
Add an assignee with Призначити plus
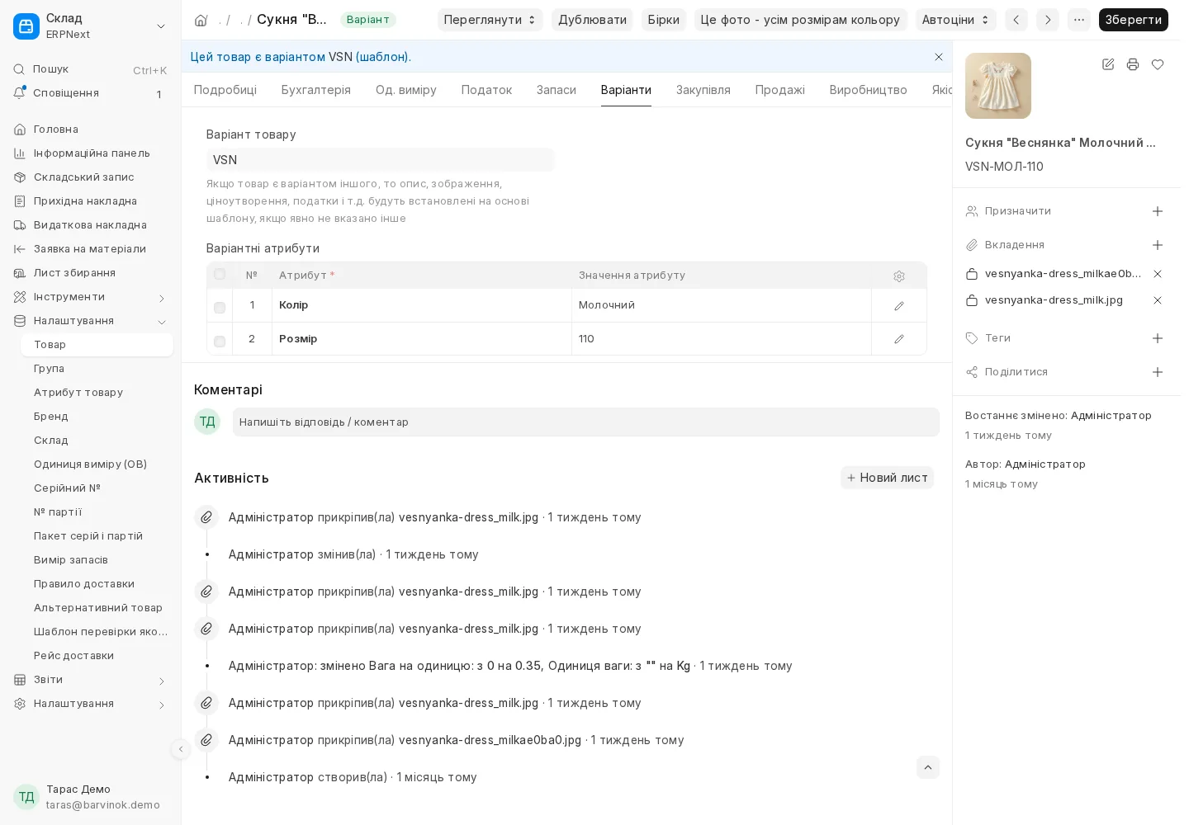pyautogui.click(x=1158, y=211)
